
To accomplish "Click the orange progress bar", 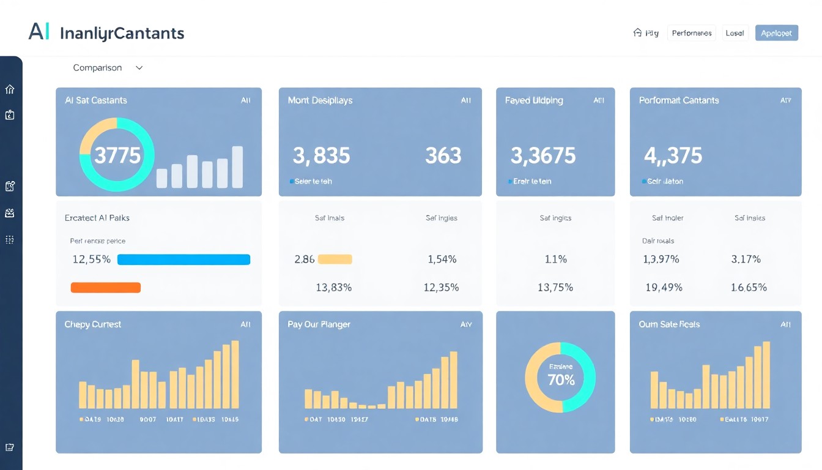I will [x=106, y=287].
